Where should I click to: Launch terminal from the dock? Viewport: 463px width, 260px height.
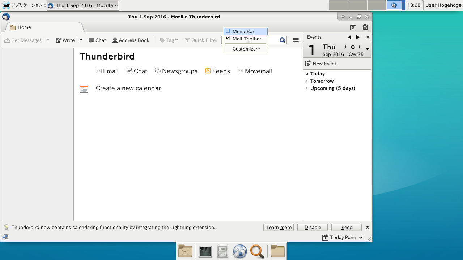[205, 251]
